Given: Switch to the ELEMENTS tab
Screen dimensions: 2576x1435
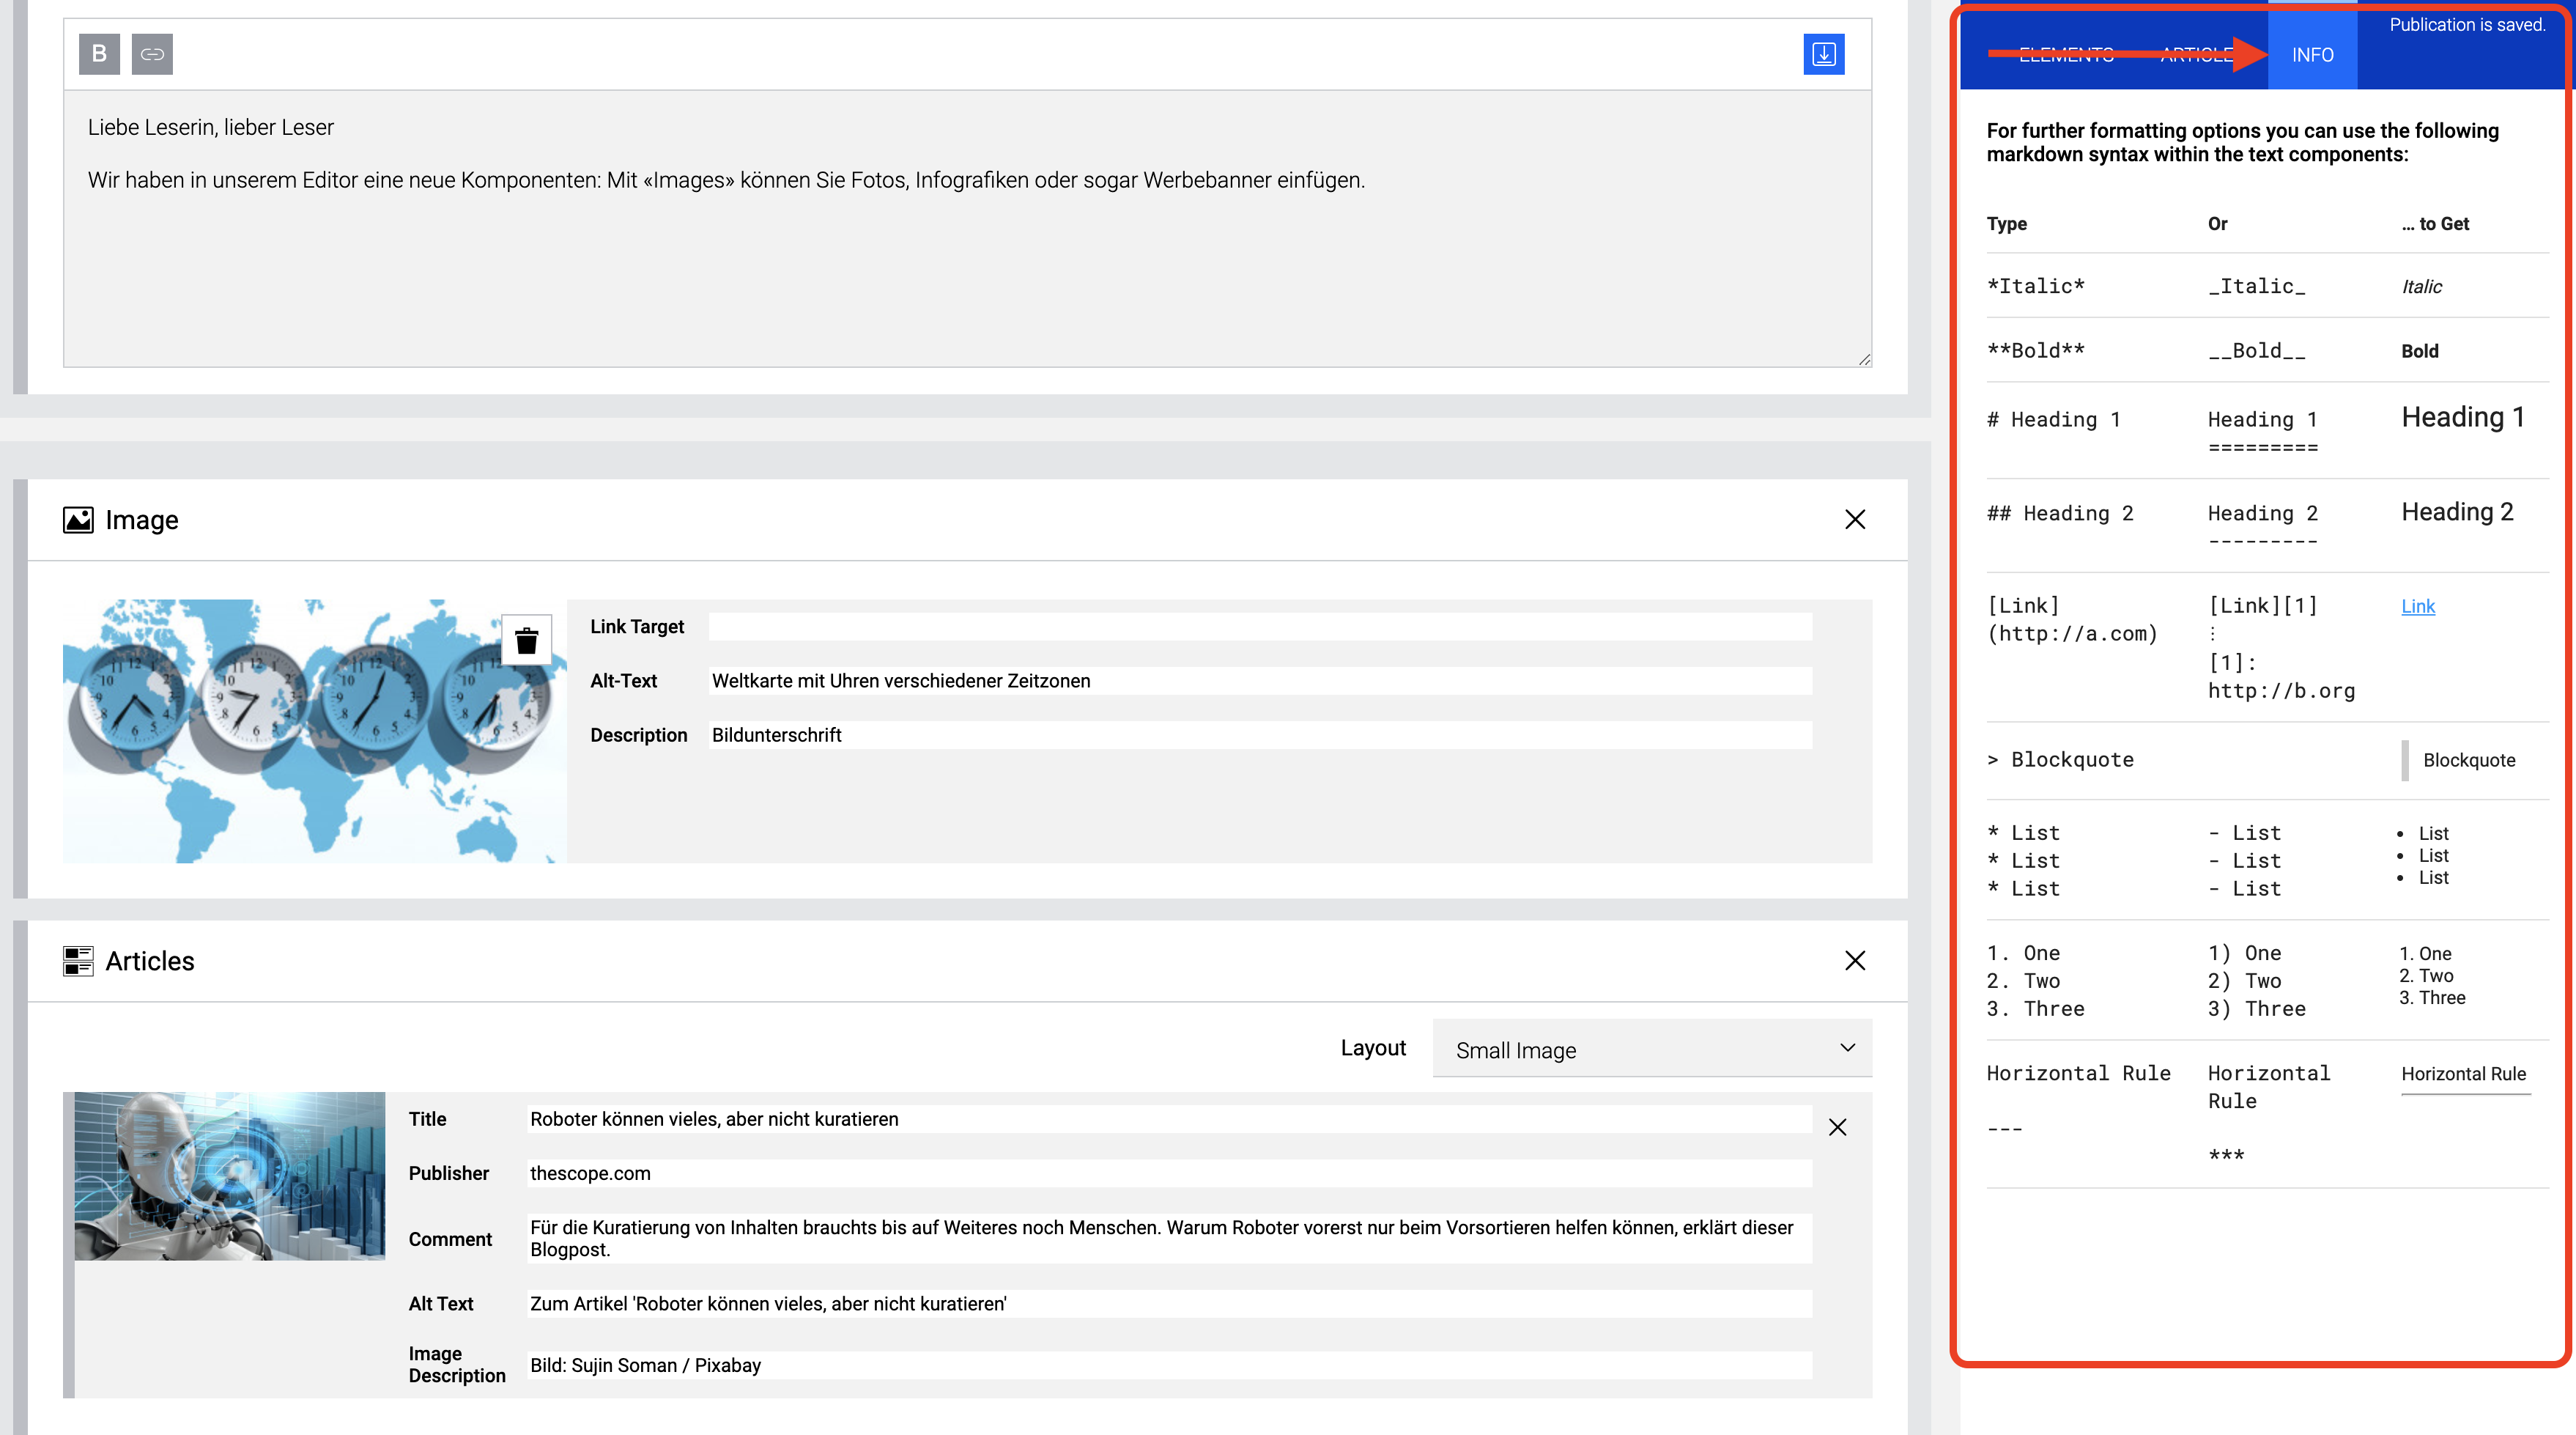Looking at the screenshot, I should [x=2066, y=55].
